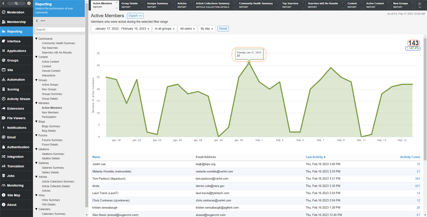The width and height of the screenshot is (427, 217).
Task: Click the File Viewers icon
Action: 4,118
